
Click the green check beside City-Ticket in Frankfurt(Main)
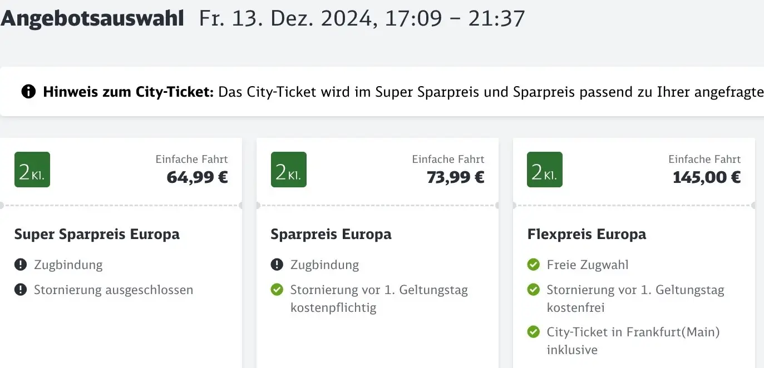click(534, 332)
